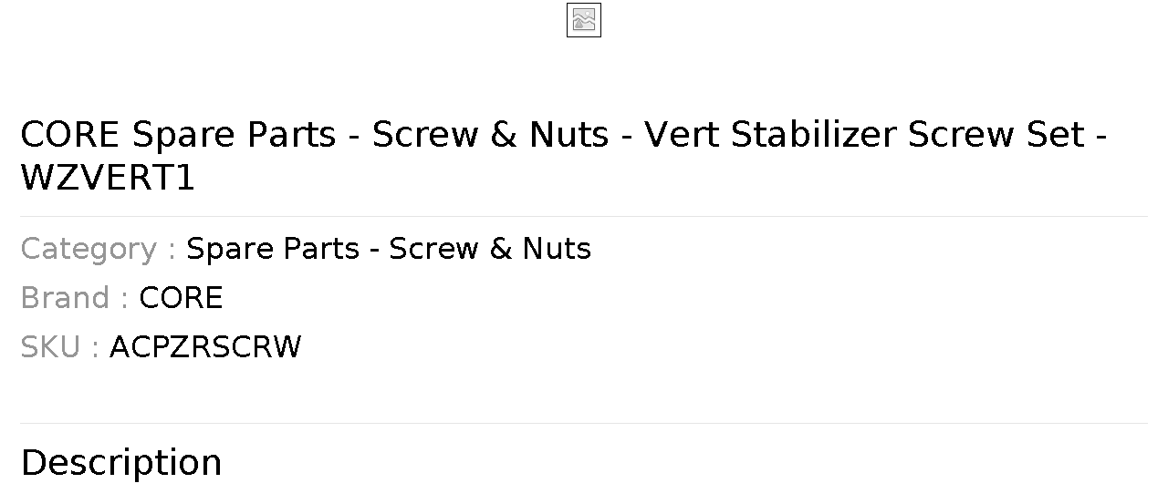Click the ACPZRSCRW SKU code
This screenshot has width=1168, height=504.
[205, 347]
